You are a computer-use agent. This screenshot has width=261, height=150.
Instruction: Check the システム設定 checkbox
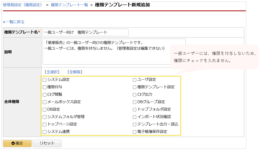point(45,80)
